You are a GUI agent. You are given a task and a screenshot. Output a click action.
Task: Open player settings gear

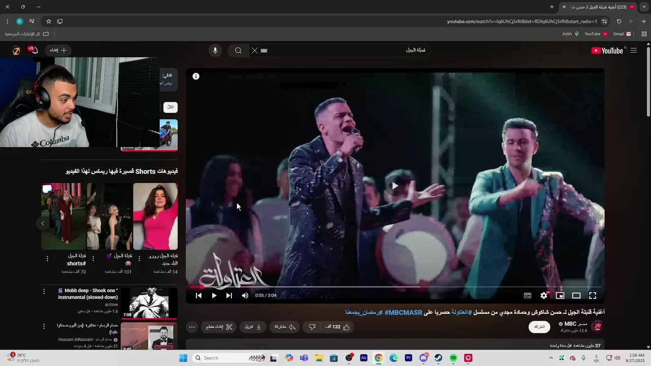pos(544,295)
